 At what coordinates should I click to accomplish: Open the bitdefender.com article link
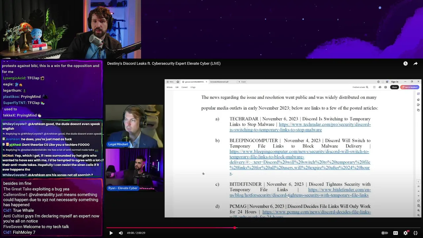click(x=300, y=192)
